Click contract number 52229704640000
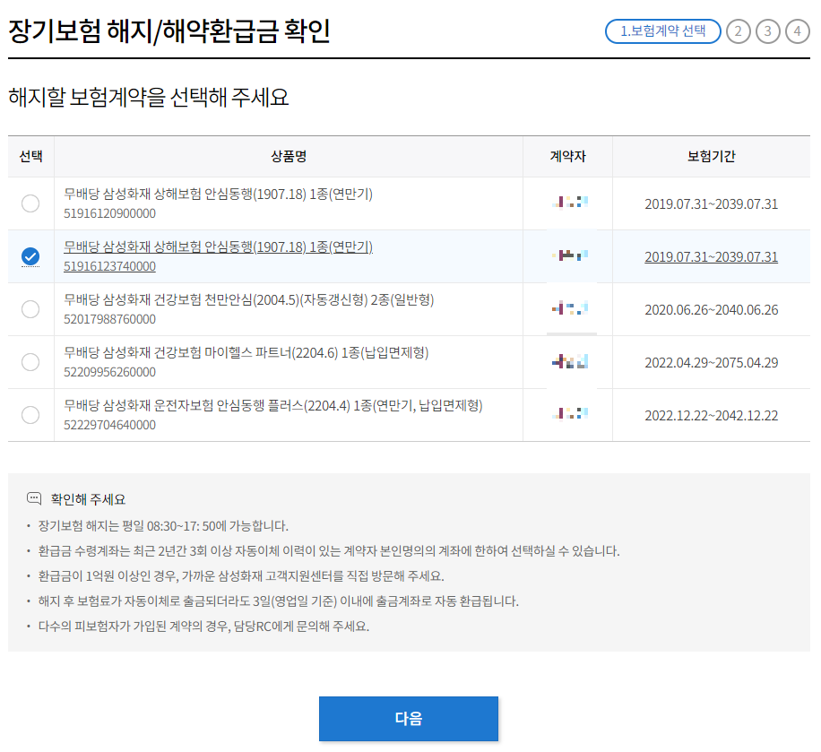Viewport: 821px width, 752px height. point(109,425)
